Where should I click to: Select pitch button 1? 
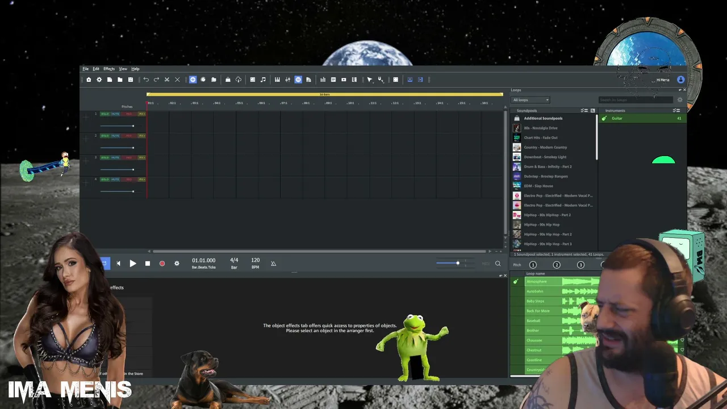[533, 265]
